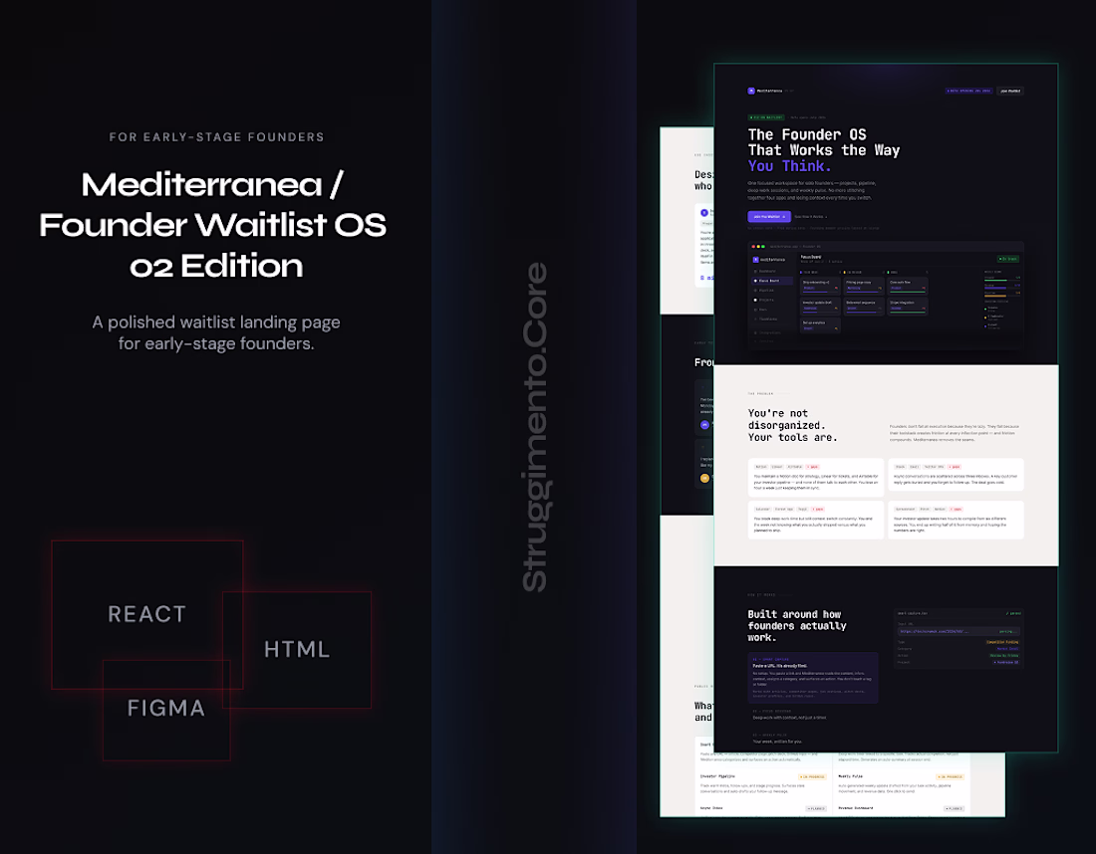Click the green 'On track' status badge
This screenshot has height=854, width=1096.
coord(1008,259)
